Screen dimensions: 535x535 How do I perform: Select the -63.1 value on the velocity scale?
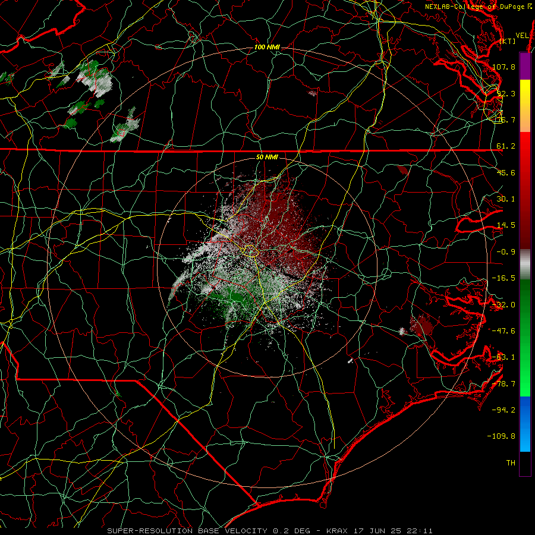(503, 357)
